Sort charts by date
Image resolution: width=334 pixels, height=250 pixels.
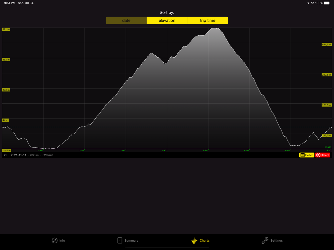[126, 20]
